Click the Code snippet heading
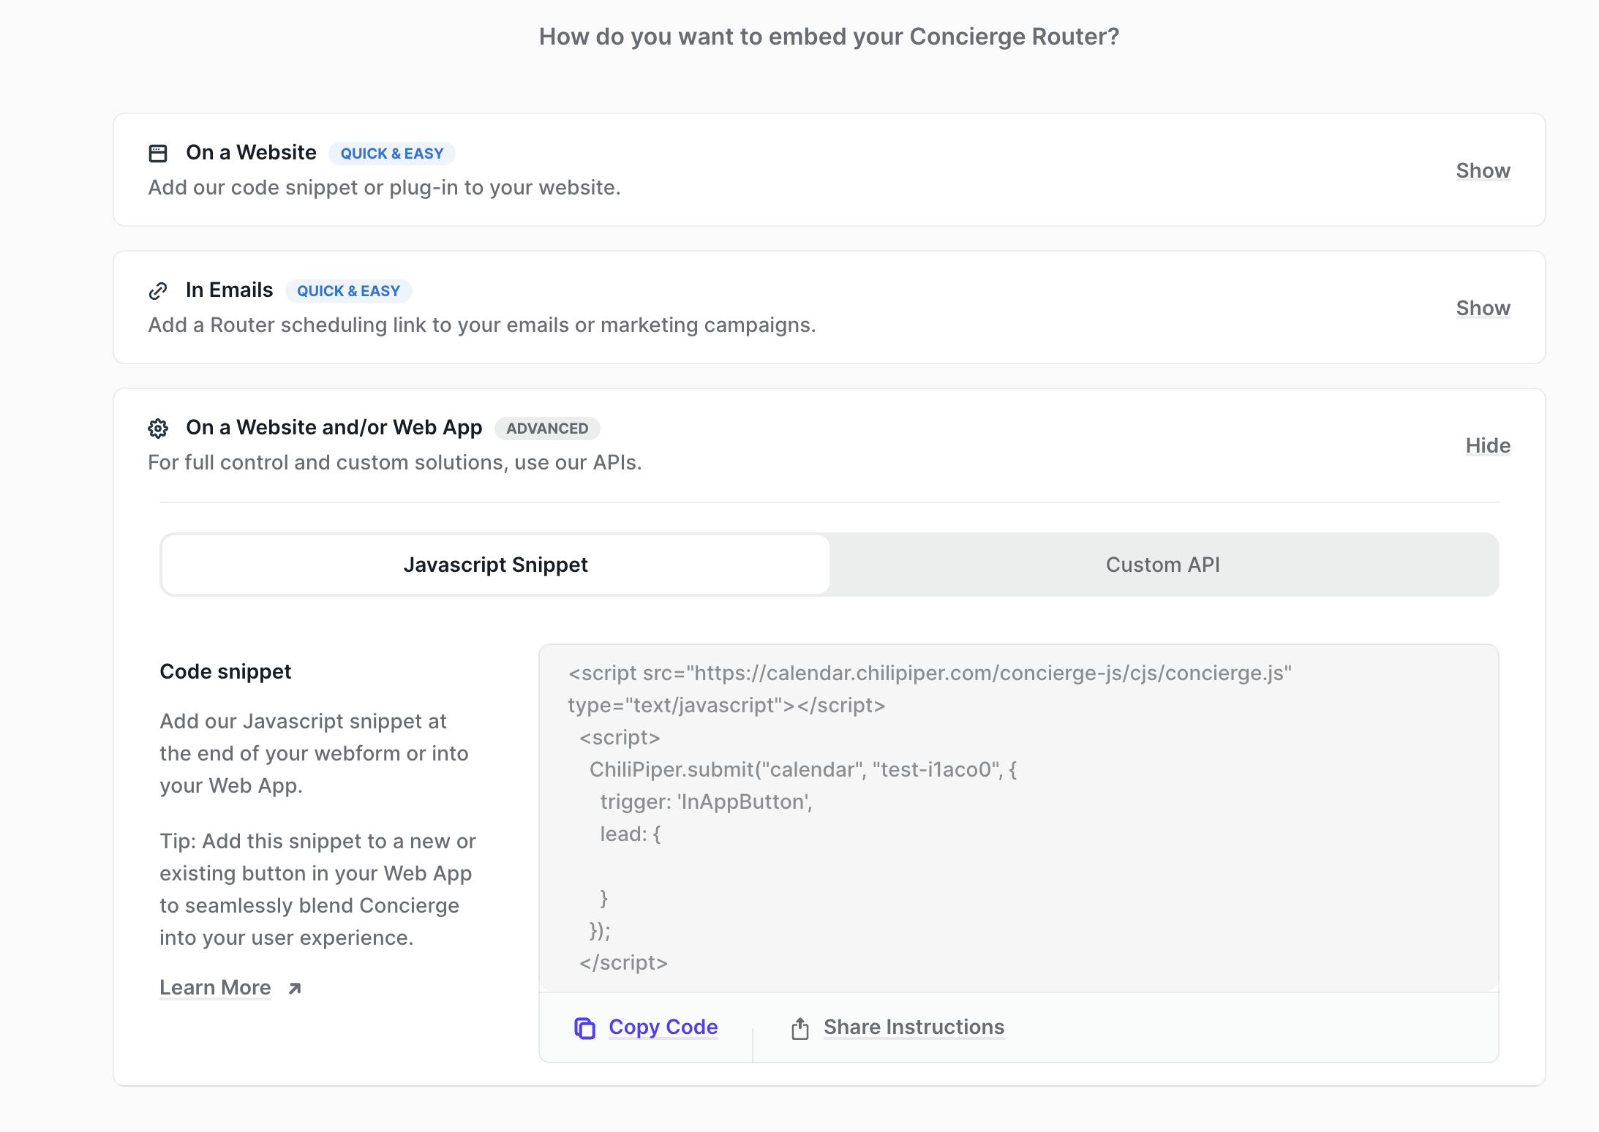The image size is (1599, 1132). 225,671
